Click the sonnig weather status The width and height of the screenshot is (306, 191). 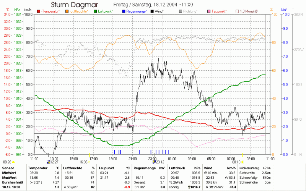tap(174, 187)
